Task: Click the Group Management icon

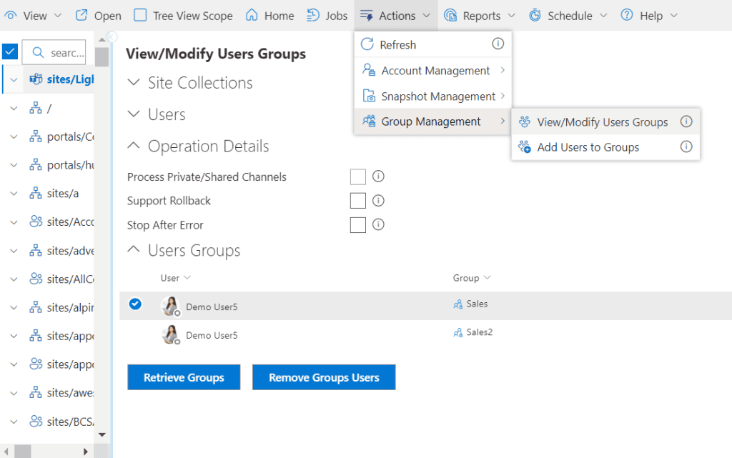Action: (367, 121)
